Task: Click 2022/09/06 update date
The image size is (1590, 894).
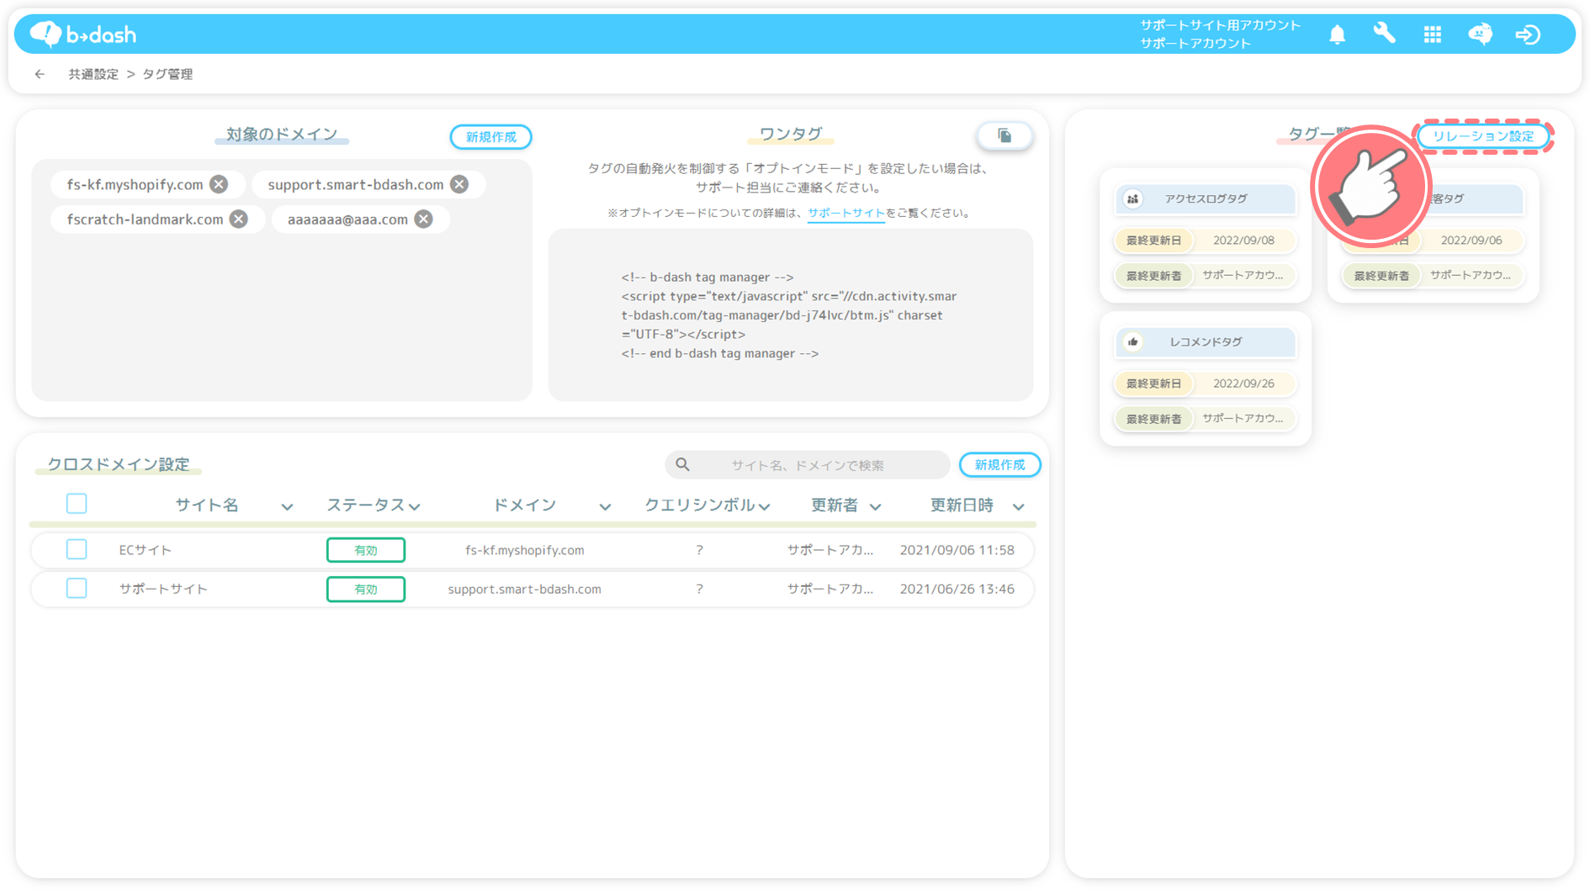Action: 1471,241
